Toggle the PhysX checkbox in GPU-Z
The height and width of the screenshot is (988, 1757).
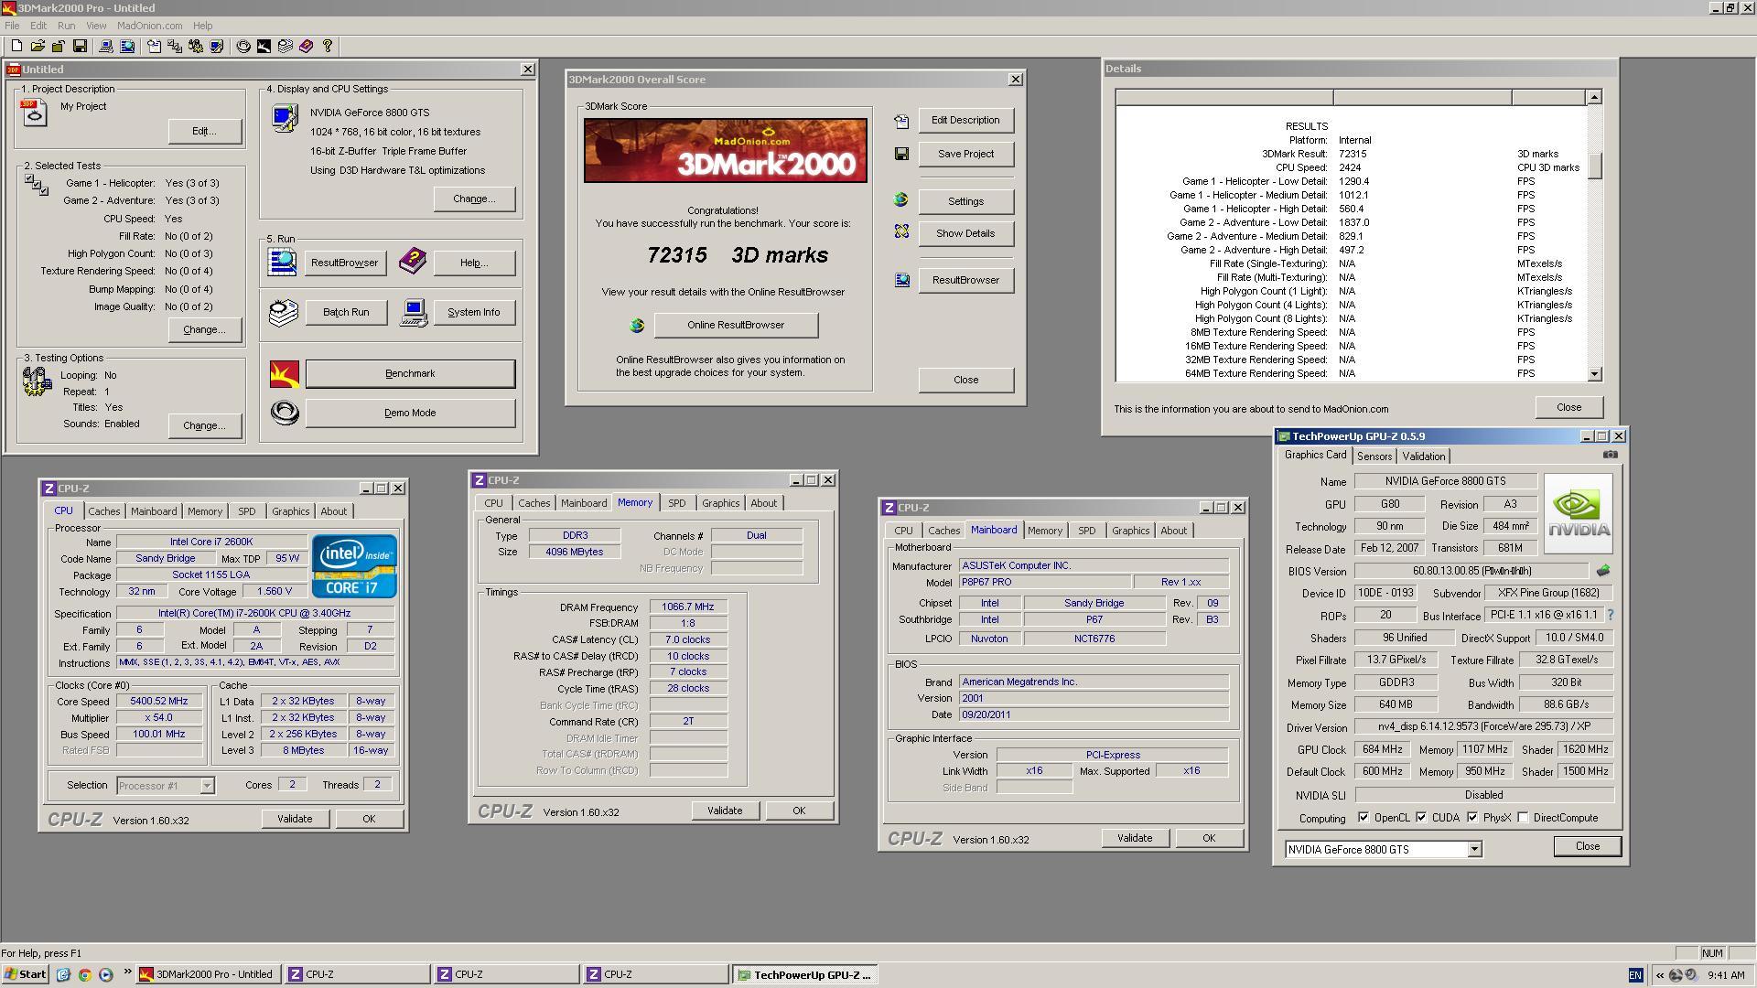click(x=1472, y=817)
